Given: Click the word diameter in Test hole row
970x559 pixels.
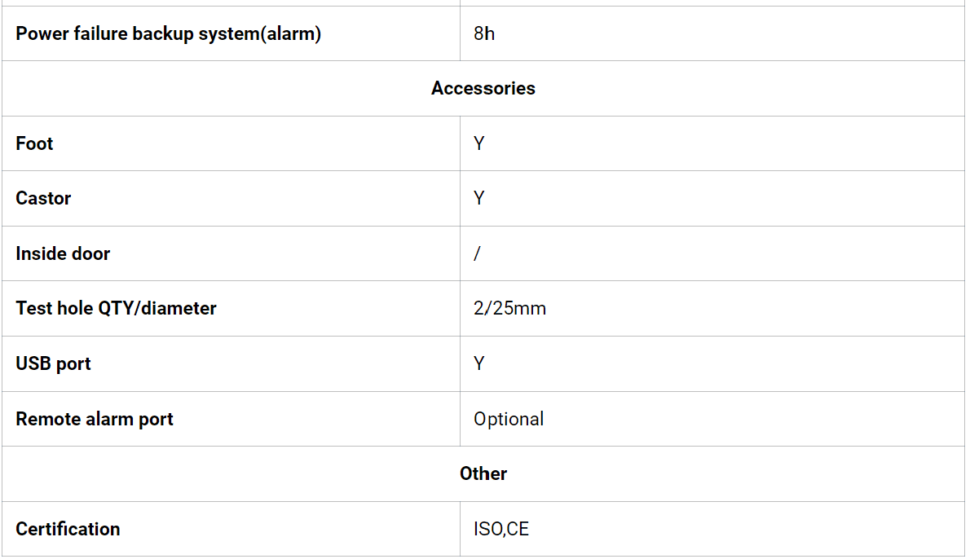Looking at the screenshot, I should click(x=179, y=308).
